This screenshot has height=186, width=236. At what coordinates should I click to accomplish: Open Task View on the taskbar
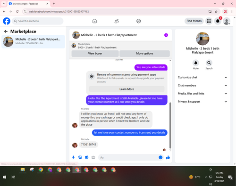pos(13,177)
